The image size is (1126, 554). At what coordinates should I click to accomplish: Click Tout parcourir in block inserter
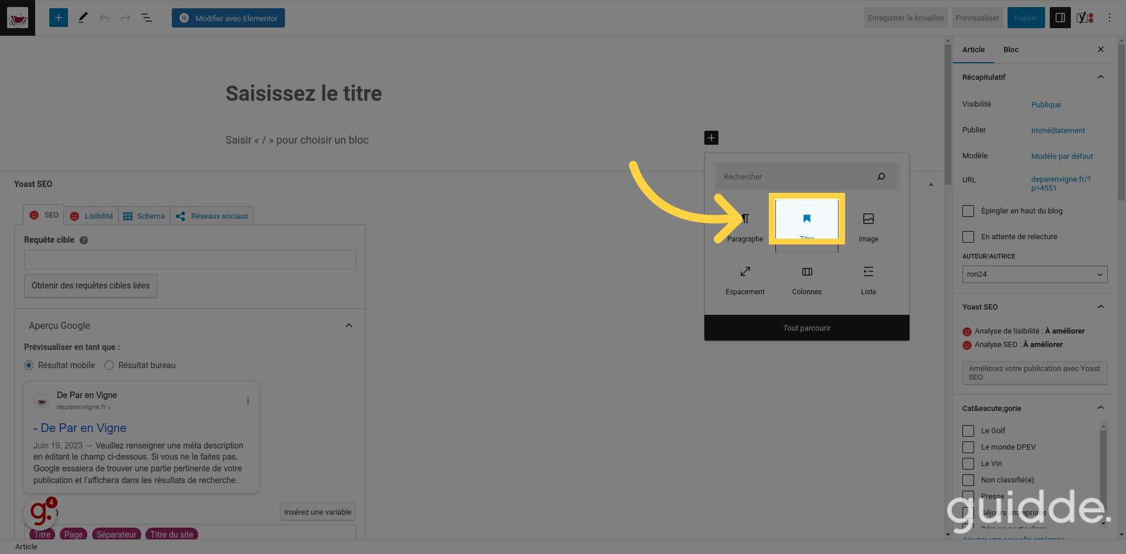pos(807,328)
